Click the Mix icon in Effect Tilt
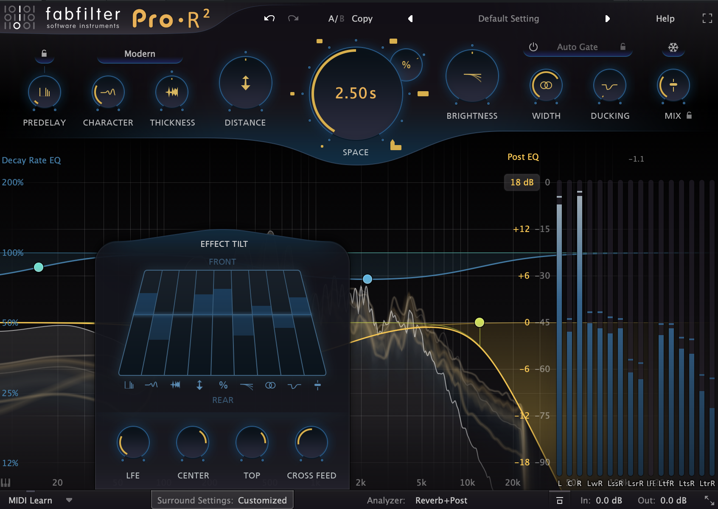The height and width of the screenshot is (509, 718). 317,385
